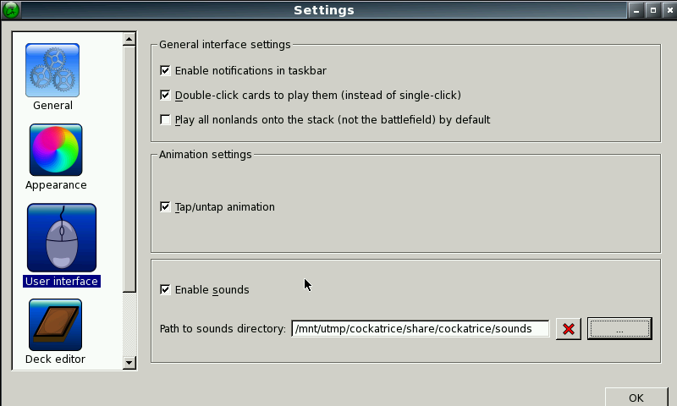Select the User interface label in sidebar
Viewport: 677px width, 406px height.
click(62, 282)
